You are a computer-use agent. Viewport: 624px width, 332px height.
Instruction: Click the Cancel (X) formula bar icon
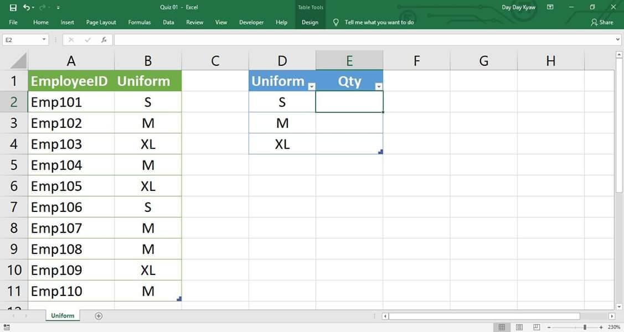(71, 40)
